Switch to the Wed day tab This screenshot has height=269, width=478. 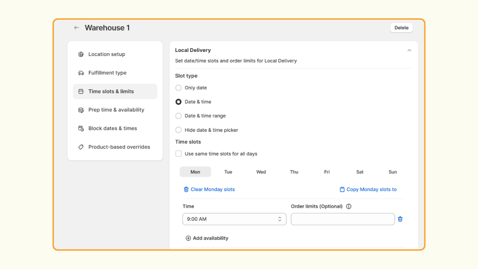click(x=261, y=172)
